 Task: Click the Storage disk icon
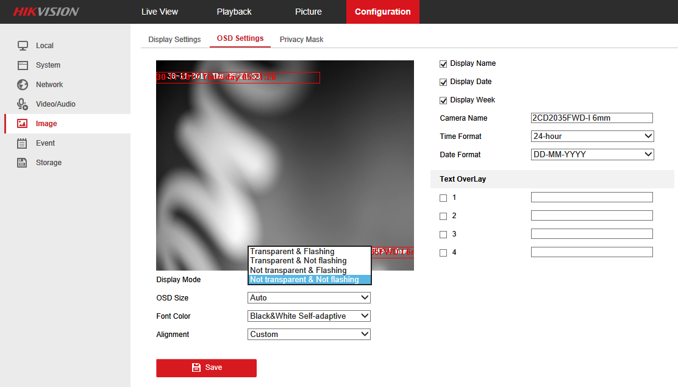23,163
